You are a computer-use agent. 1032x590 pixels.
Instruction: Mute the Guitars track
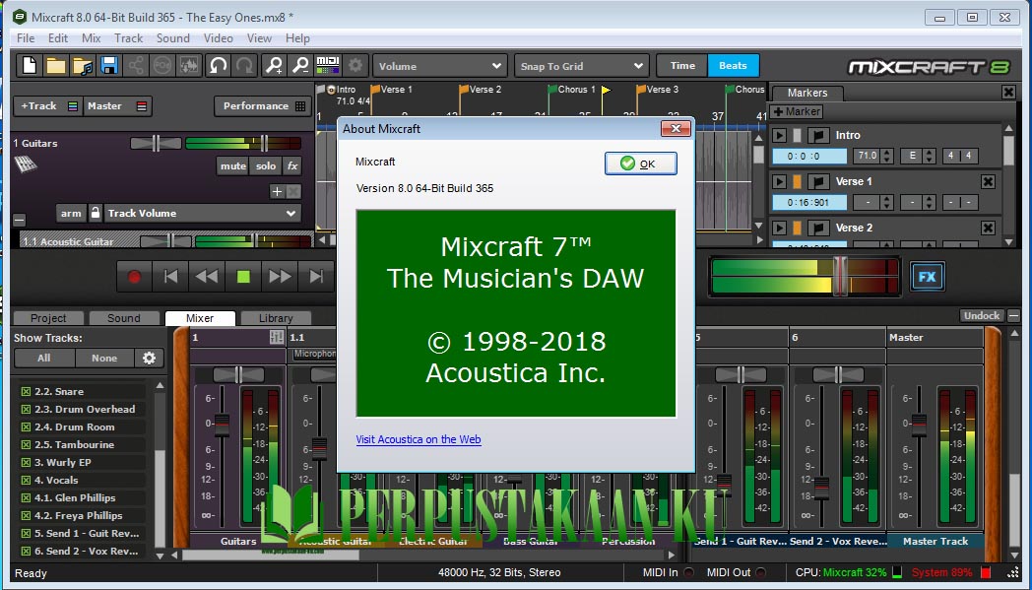[x=233, y=165]
